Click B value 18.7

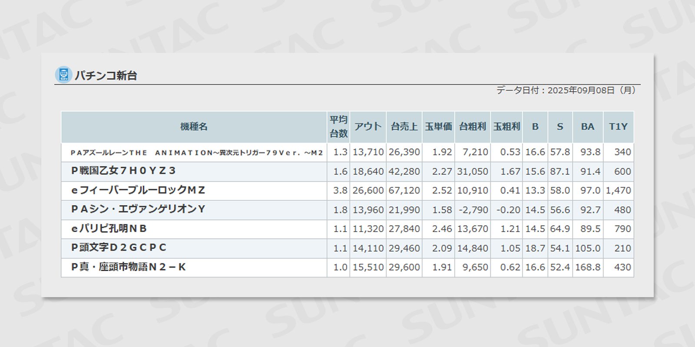(535, 248)
